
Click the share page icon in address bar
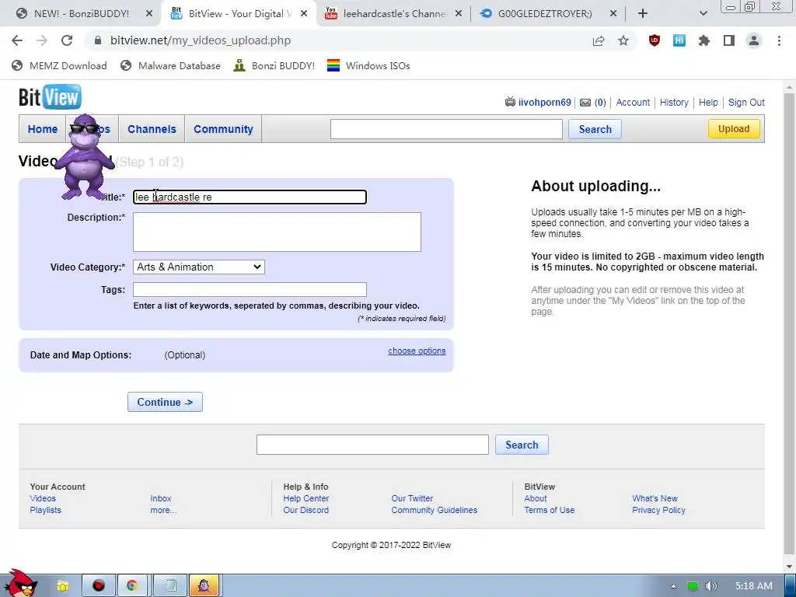click(599, 40)
